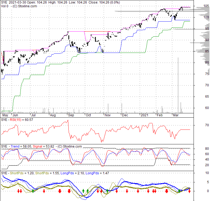Select the Jul label on the time axis
Image resolution: width=210 pixels, height=201 pixels.
pyautogui.click(x=33, y=115)
